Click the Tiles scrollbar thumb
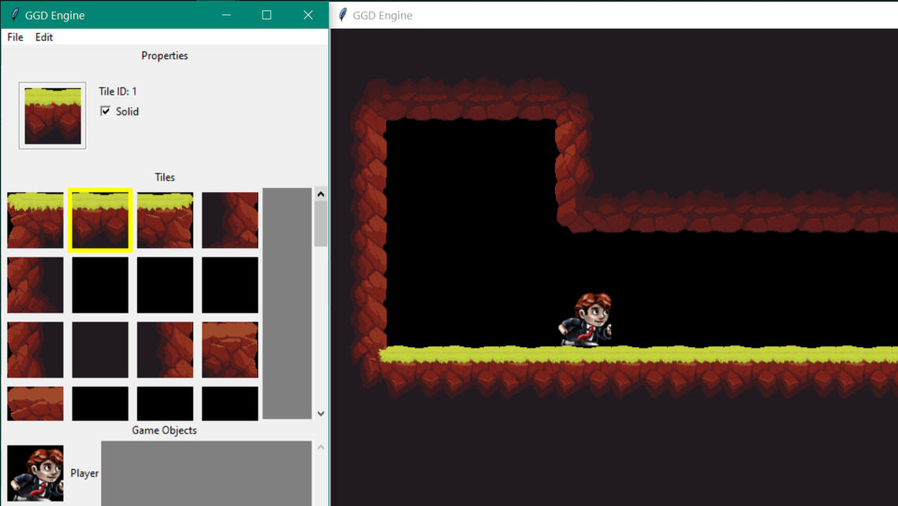The image size is (898, 506). point(320,224)
